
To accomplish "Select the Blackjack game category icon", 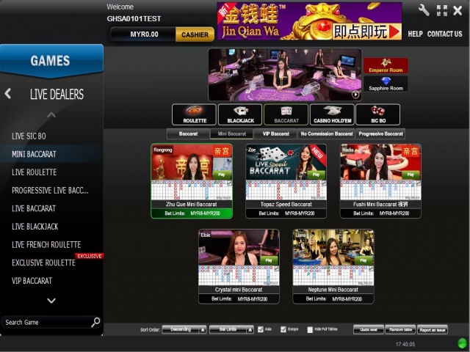I will click(x=240, y=114).
